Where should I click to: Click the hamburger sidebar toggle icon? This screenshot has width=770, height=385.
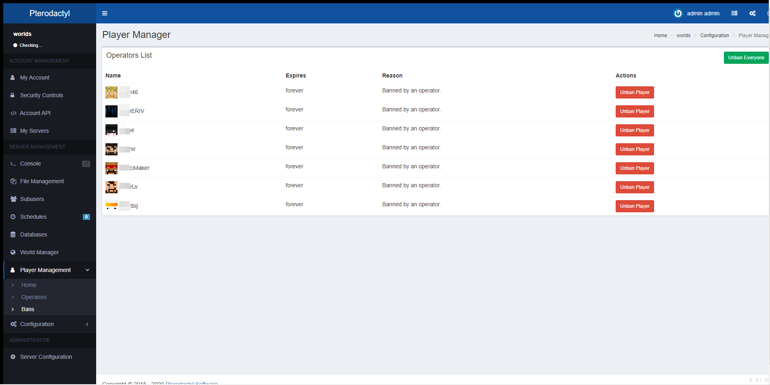tap(105, 13)
